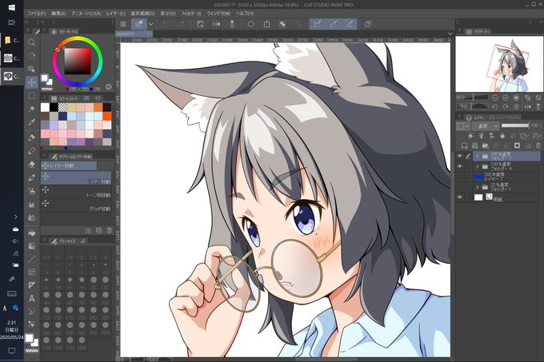Select the レイヤー移動 sub tool
The image size is (544, 362).
point(76,178)
